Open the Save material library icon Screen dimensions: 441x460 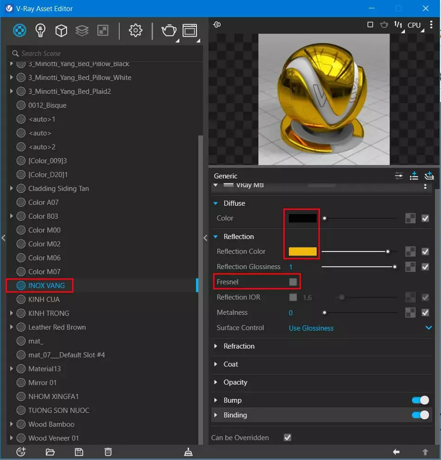click(79, 452)
